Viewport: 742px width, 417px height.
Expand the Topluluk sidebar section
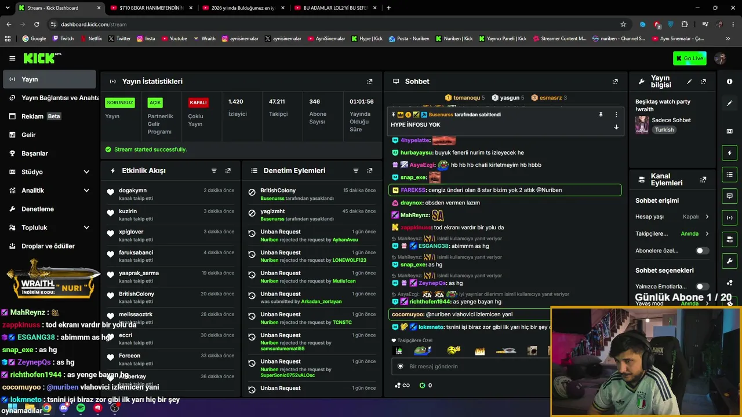[86, 228]
